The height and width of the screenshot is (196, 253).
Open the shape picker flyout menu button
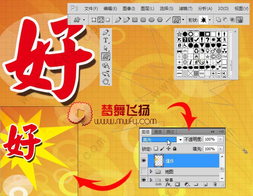235,32
